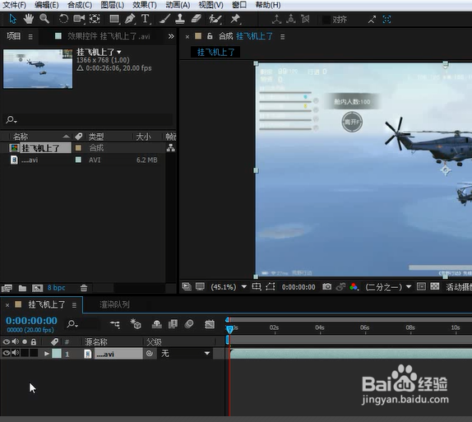Toggle the transparency grid
The height and width of the screenshot is (422, 472).
[435, 286]
